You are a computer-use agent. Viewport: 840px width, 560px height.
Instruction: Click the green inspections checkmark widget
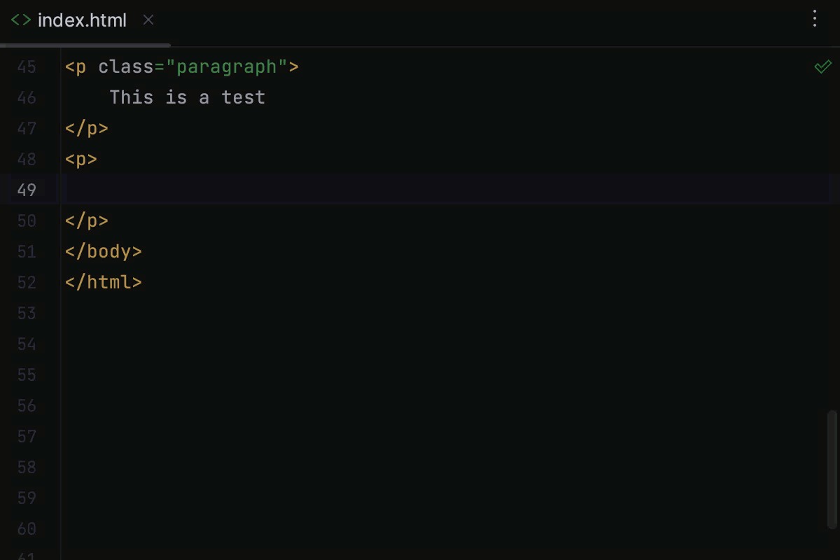coord(822,66)
